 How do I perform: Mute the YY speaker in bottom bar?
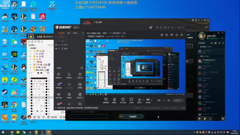tap(34, 117)
